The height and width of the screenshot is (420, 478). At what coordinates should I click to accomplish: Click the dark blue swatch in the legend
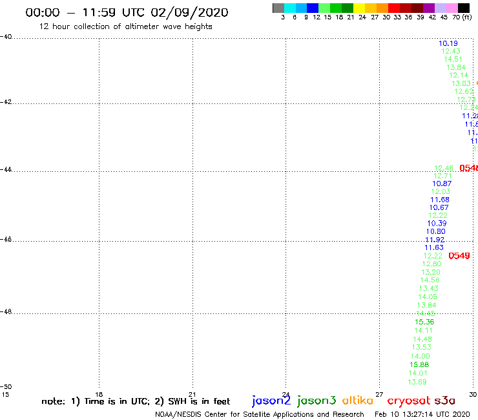click(313, 8)
